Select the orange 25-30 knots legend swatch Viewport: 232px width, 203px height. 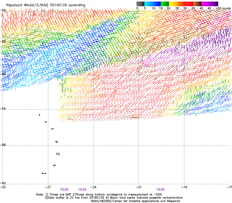[x=181, y=4]
